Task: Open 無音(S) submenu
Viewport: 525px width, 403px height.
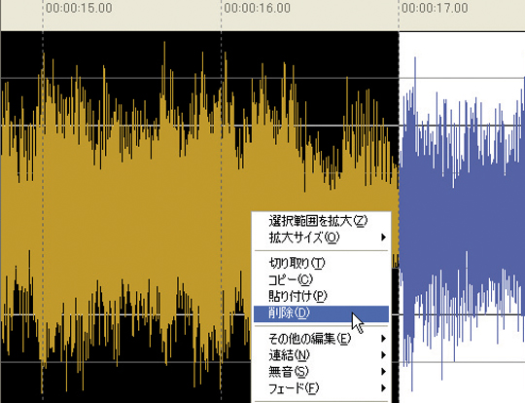Action: coord(321,372)
